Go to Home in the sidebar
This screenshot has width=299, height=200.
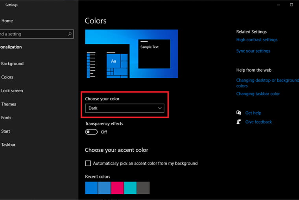tap(7, 21)
